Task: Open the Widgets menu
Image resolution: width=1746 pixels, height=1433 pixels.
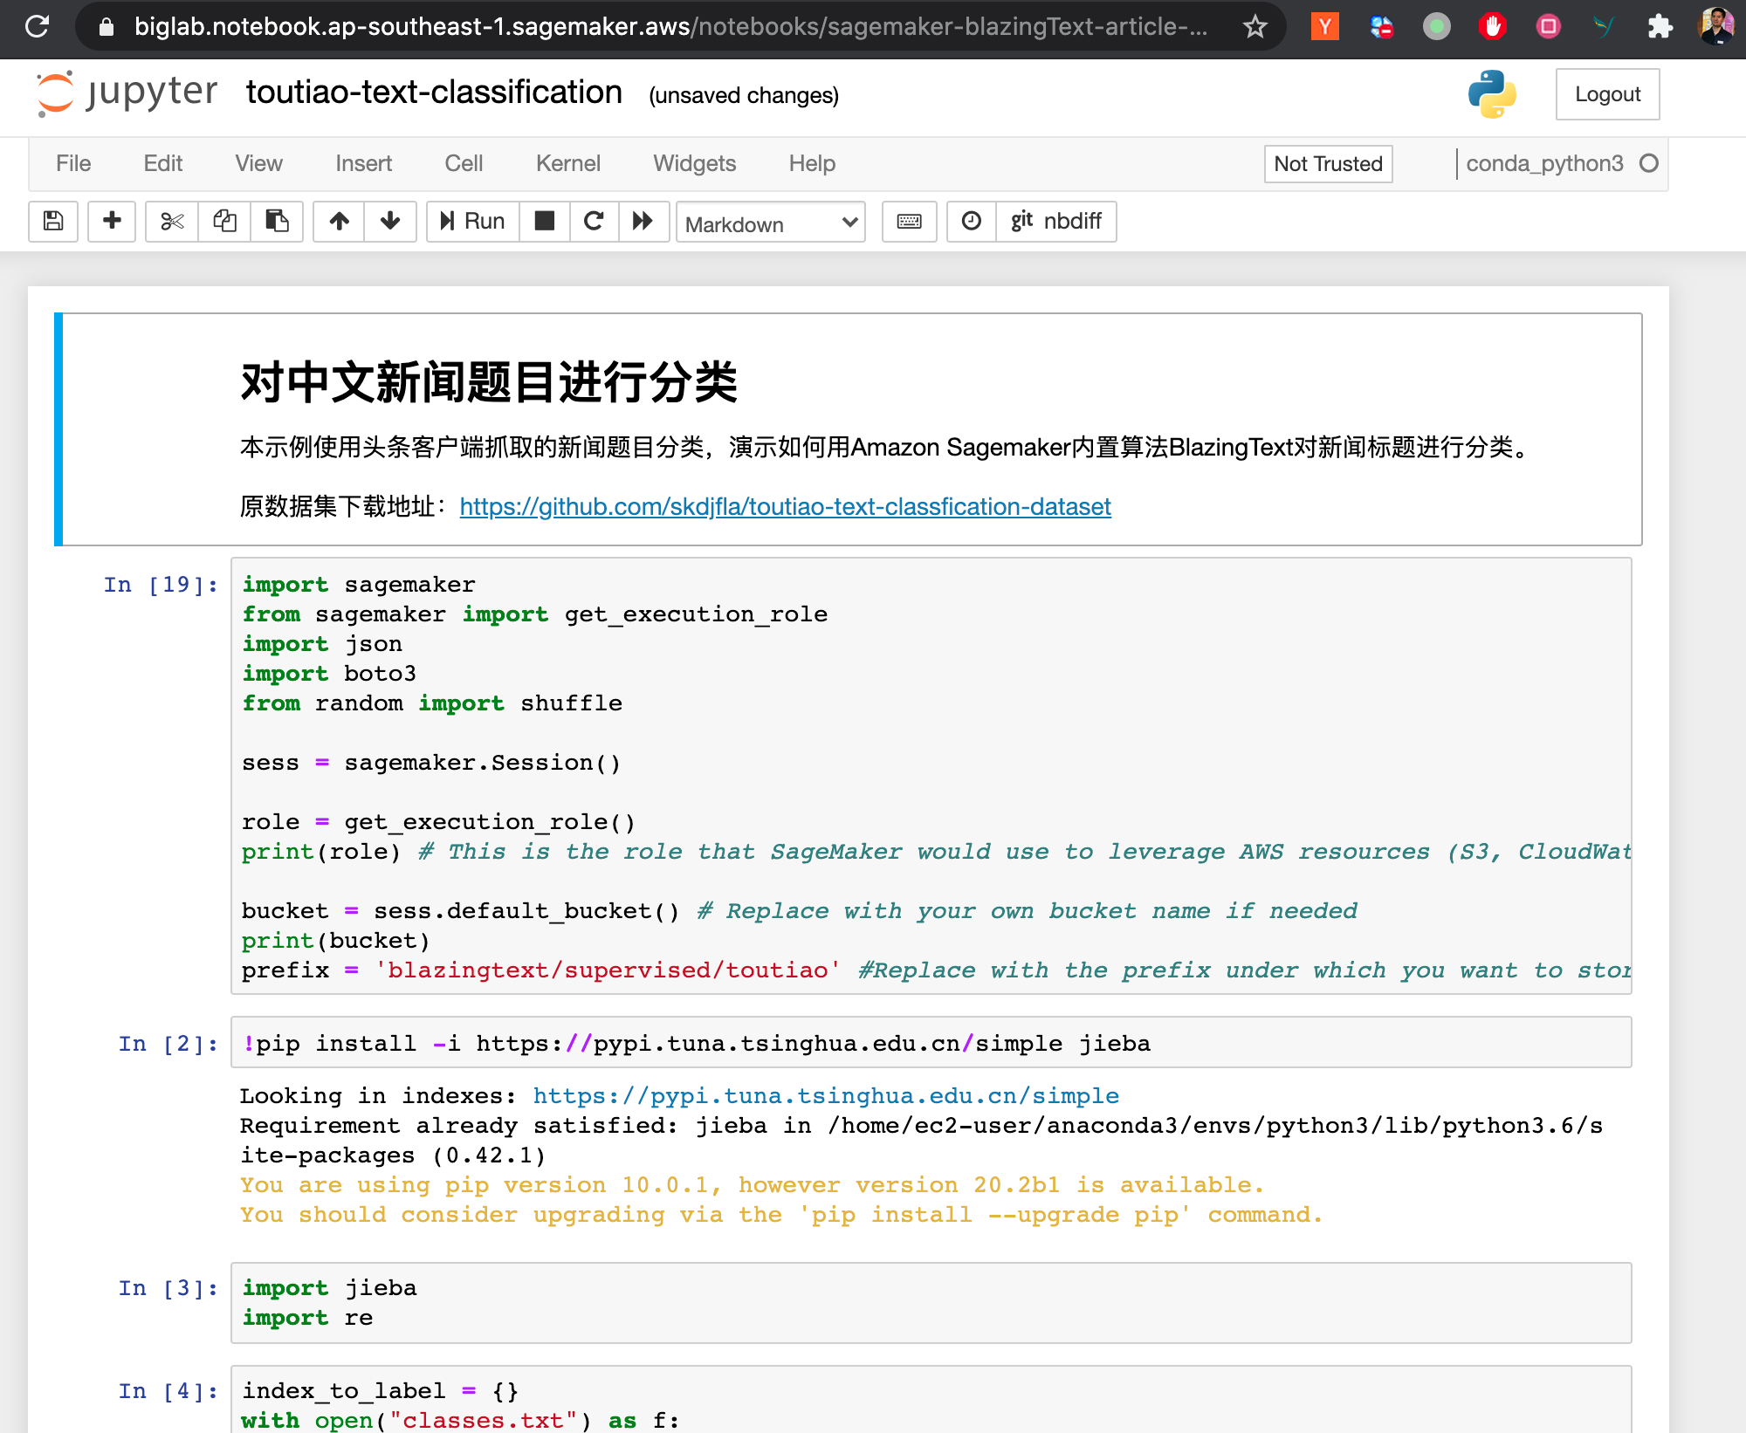Action: point(694,163)
